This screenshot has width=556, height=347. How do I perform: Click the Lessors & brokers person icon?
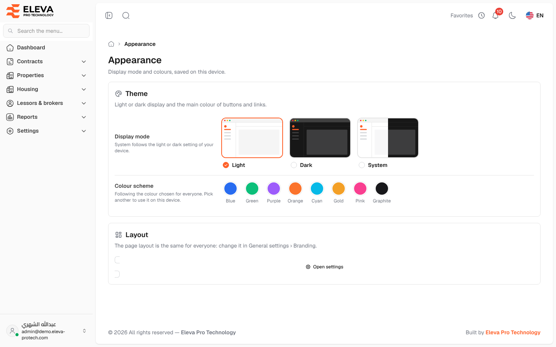10,103
